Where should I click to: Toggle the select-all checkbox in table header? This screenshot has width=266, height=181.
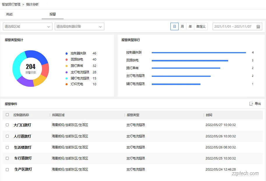(x=7, y=115)
